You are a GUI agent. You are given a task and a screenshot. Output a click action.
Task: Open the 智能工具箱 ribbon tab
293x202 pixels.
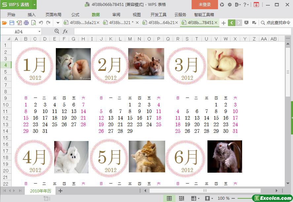click(204, 15)
